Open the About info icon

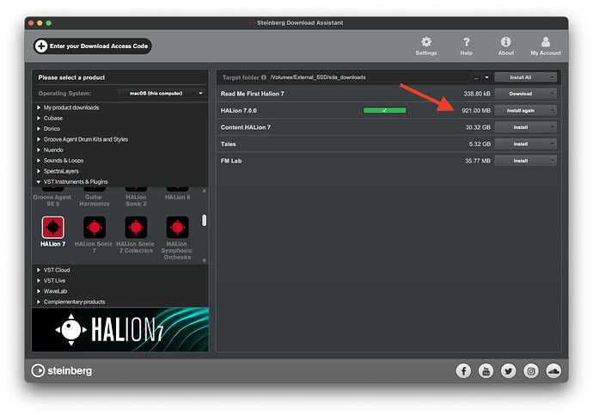point(505,41)
